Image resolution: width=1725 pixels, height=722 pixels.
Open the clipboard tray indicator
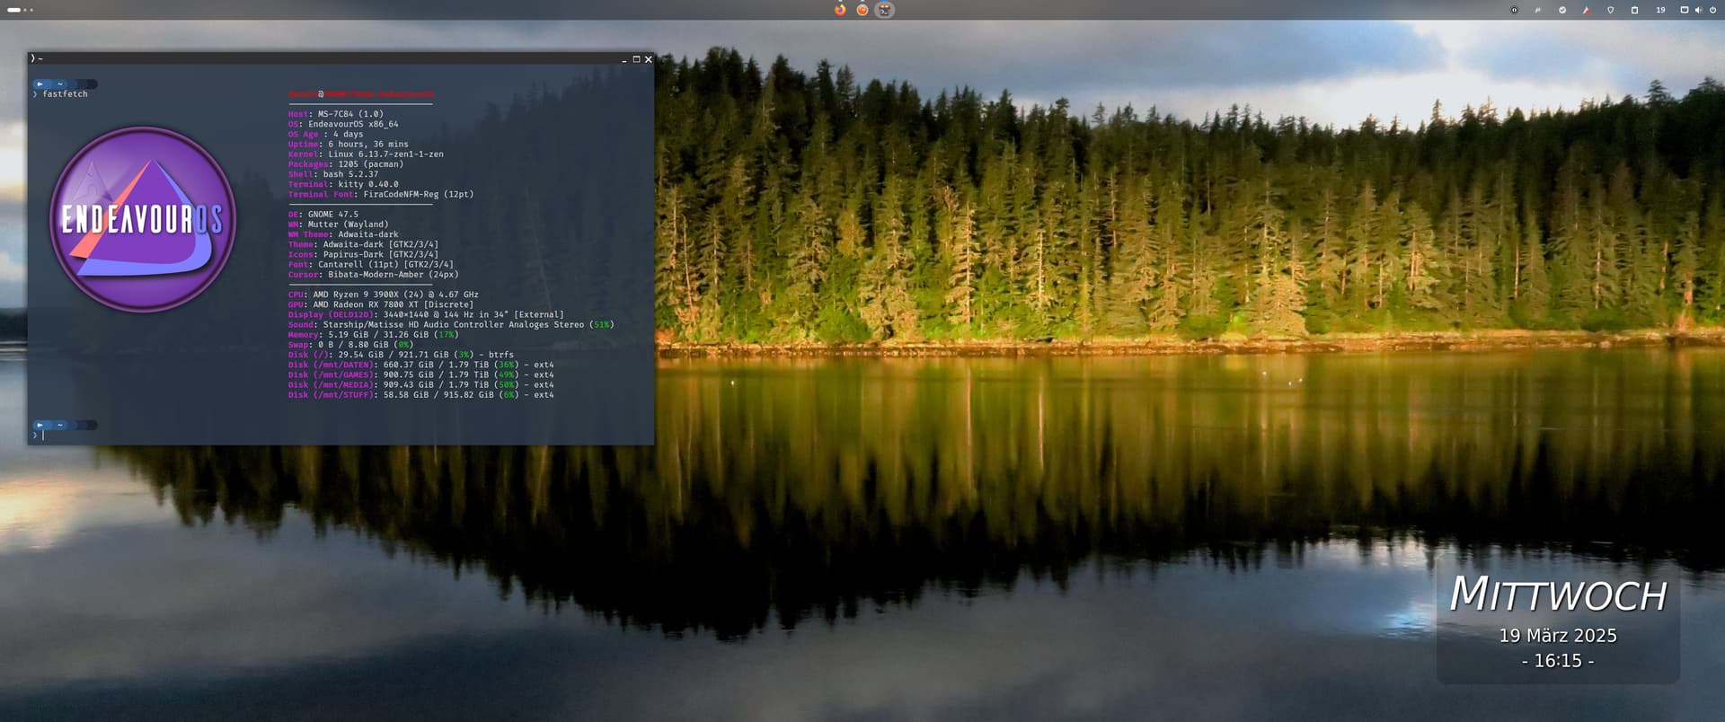click(1635, 10)
